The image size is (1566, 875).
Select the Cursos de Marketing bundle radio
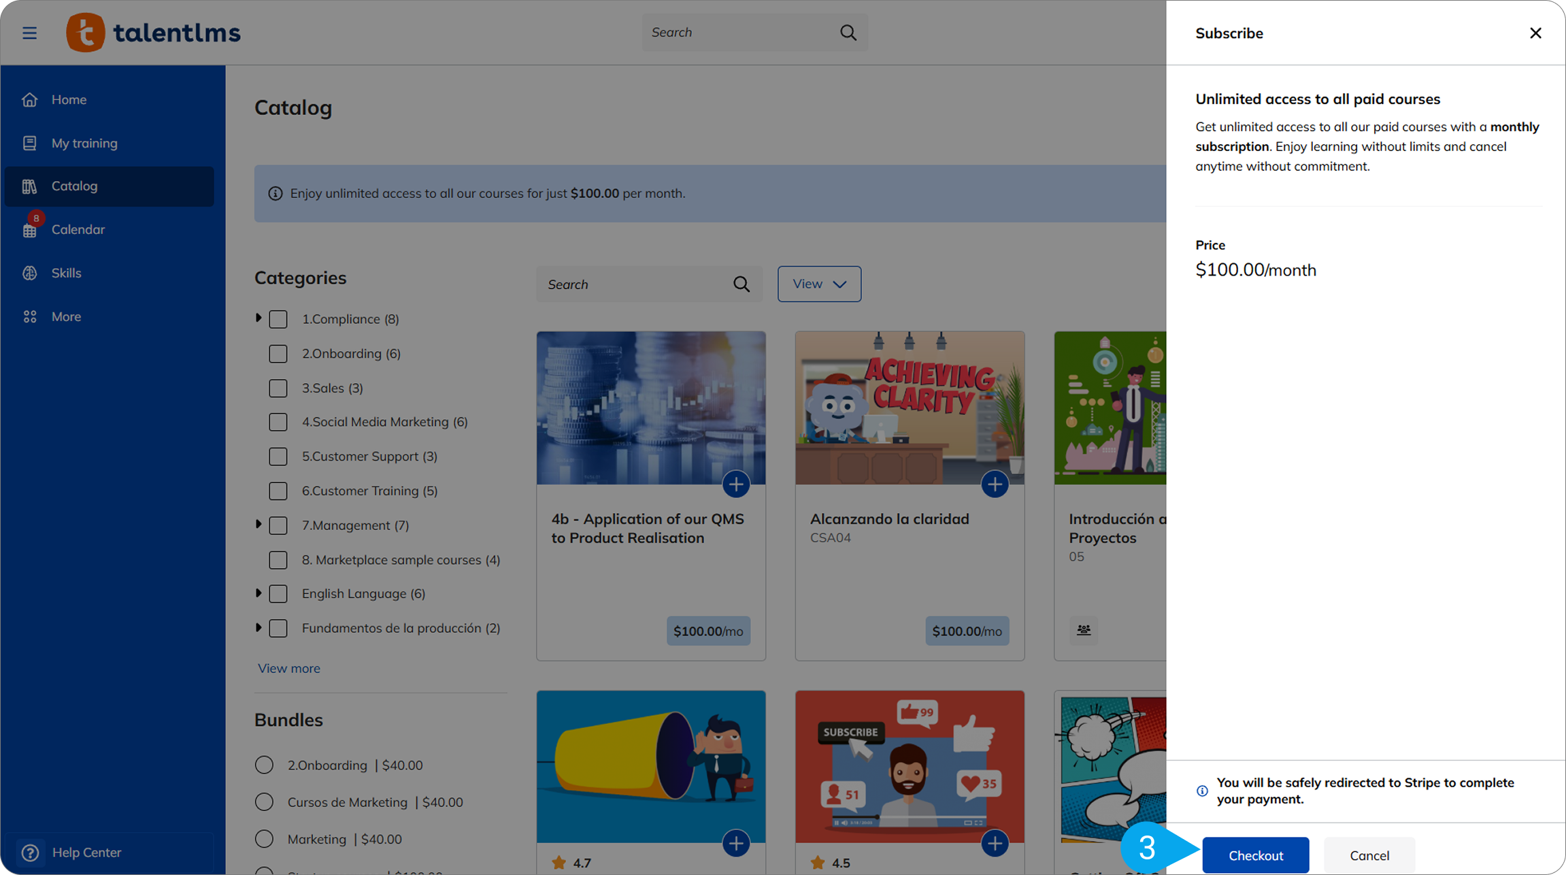tap(264, 802)
